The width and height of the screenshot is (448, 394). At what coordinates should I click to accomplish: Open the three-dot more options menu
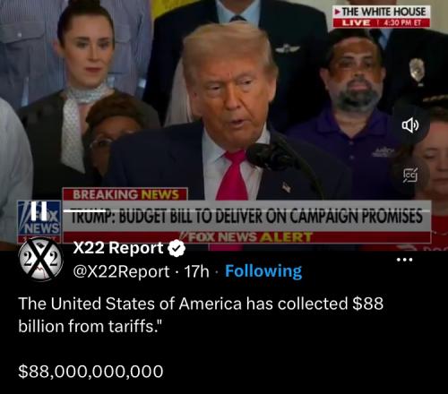tap(404, 260)
